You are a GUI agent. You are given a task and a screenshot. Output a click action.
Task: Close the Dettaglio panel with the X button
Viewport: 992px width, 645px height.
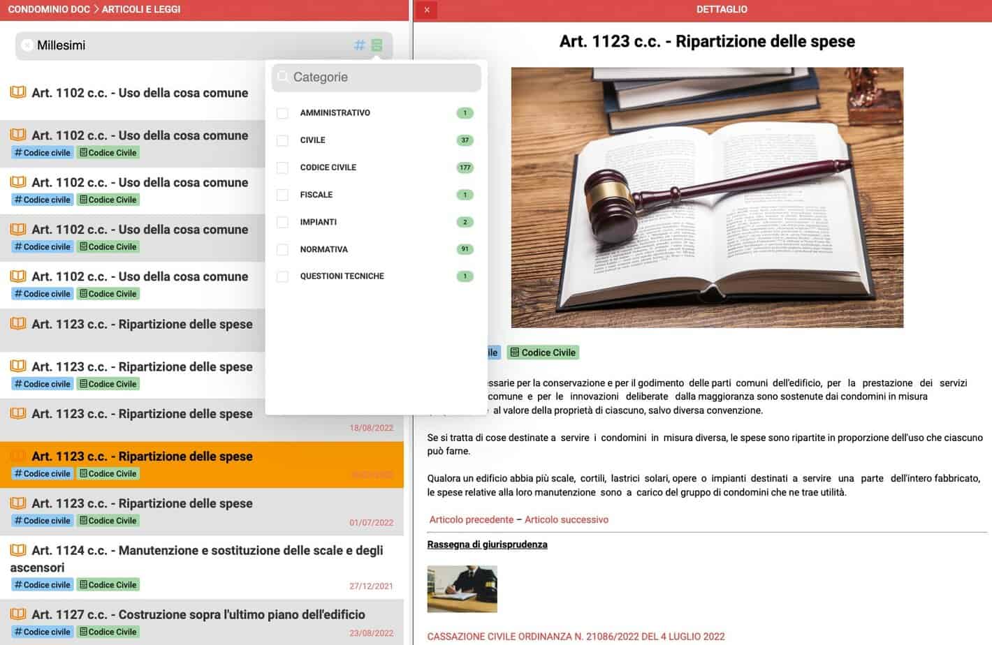pyautogui.click(x=427, y=10)
